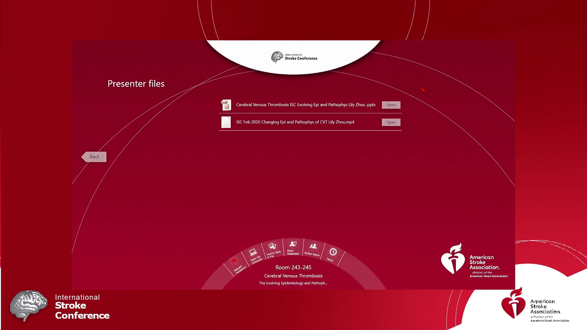The image size is (587, 330).
Task: Click the Cerebral Venous Thrombosis session title
Action: click(x=293, y=276)
